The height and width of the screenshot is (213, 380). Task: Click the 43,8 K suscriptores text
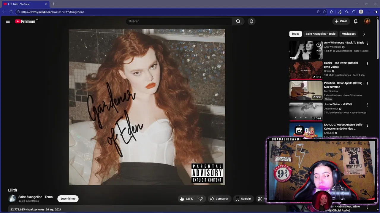[x=28, y=201]
